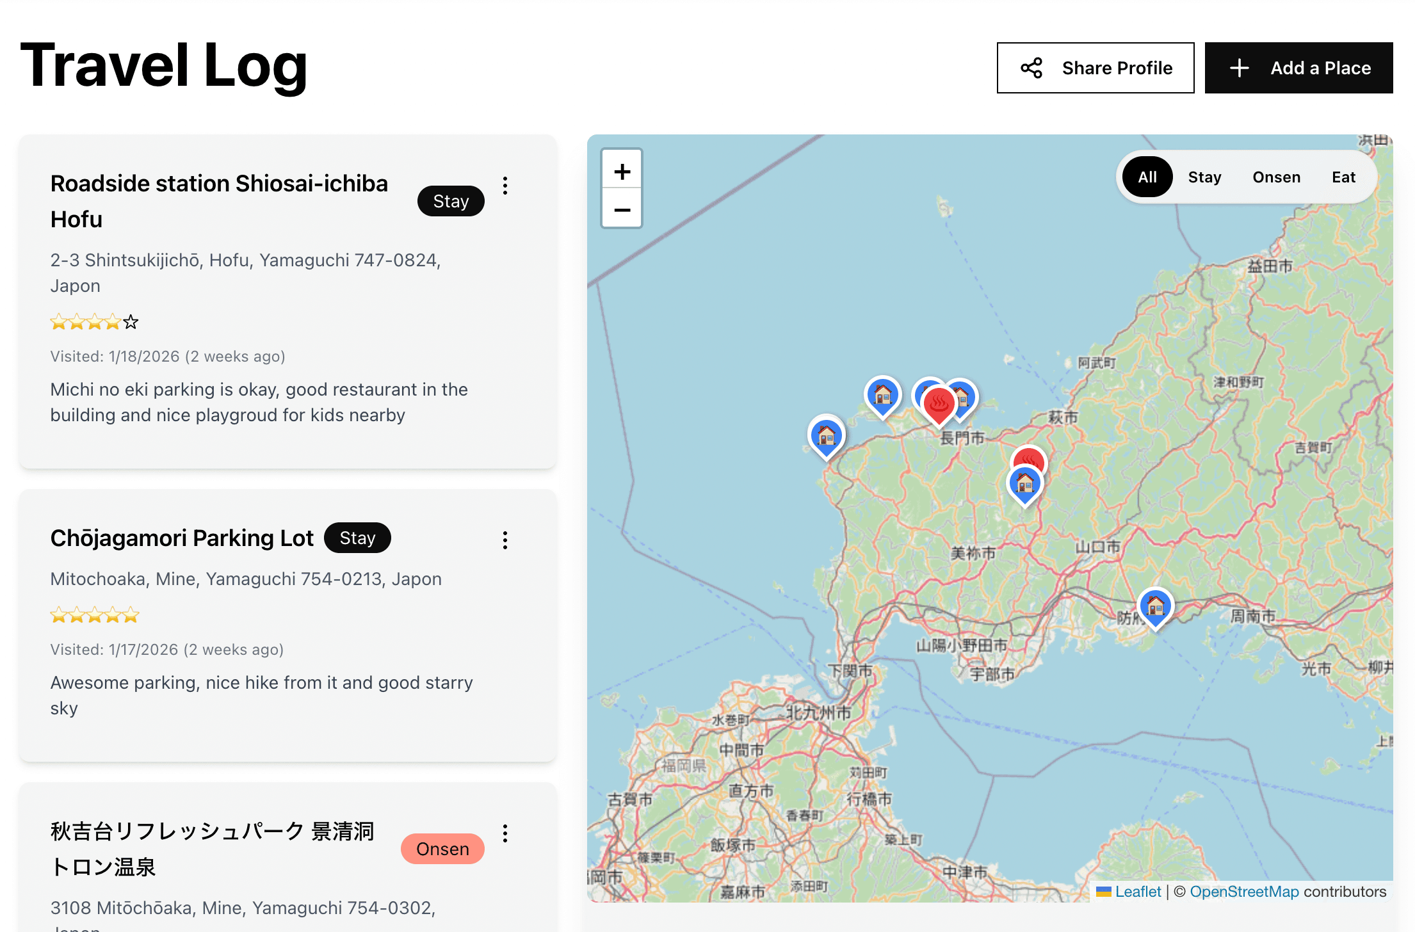Select the All filter tab
Image resolution: width=1415 pixels, height=932 pixels.
1147,177
